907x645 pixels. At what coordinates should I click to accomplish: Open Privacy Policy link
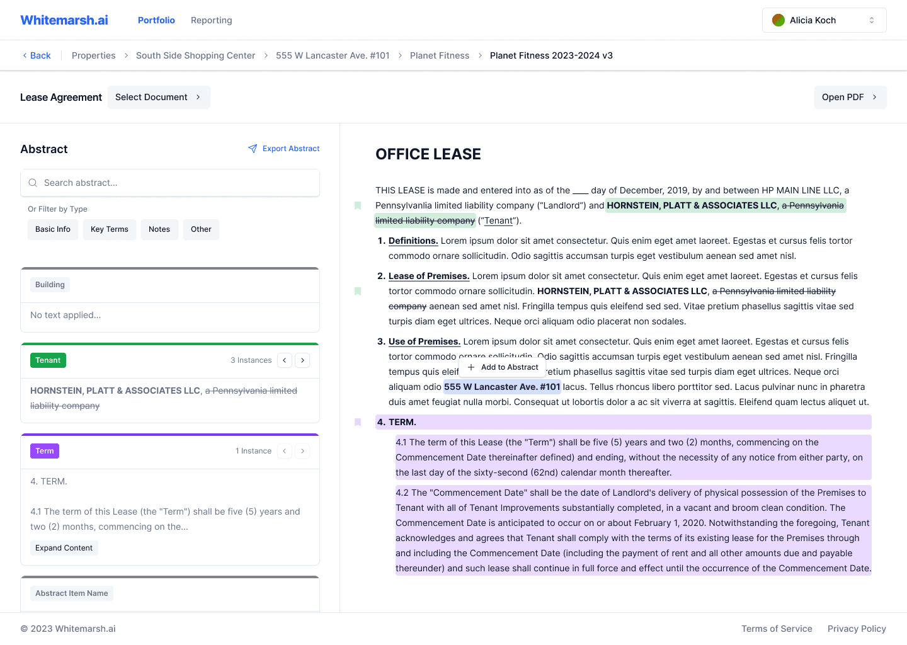(x=857, y=629)
